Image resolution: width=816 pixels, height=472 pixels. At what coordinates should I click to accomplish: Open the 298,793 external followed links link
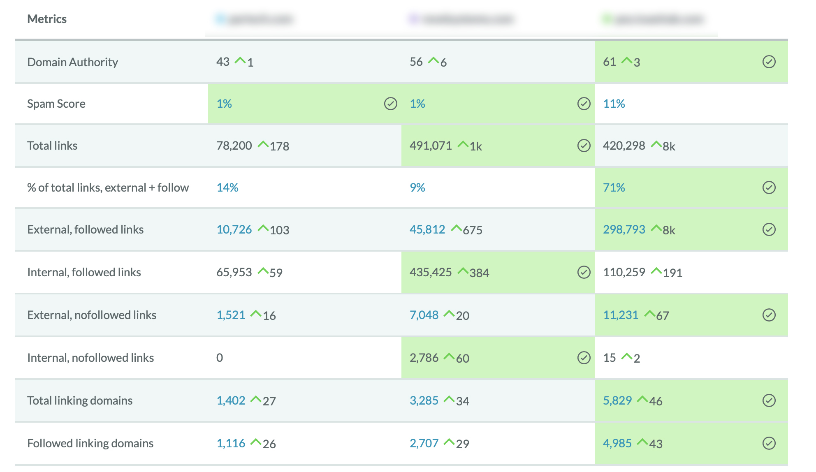point(624,229)
